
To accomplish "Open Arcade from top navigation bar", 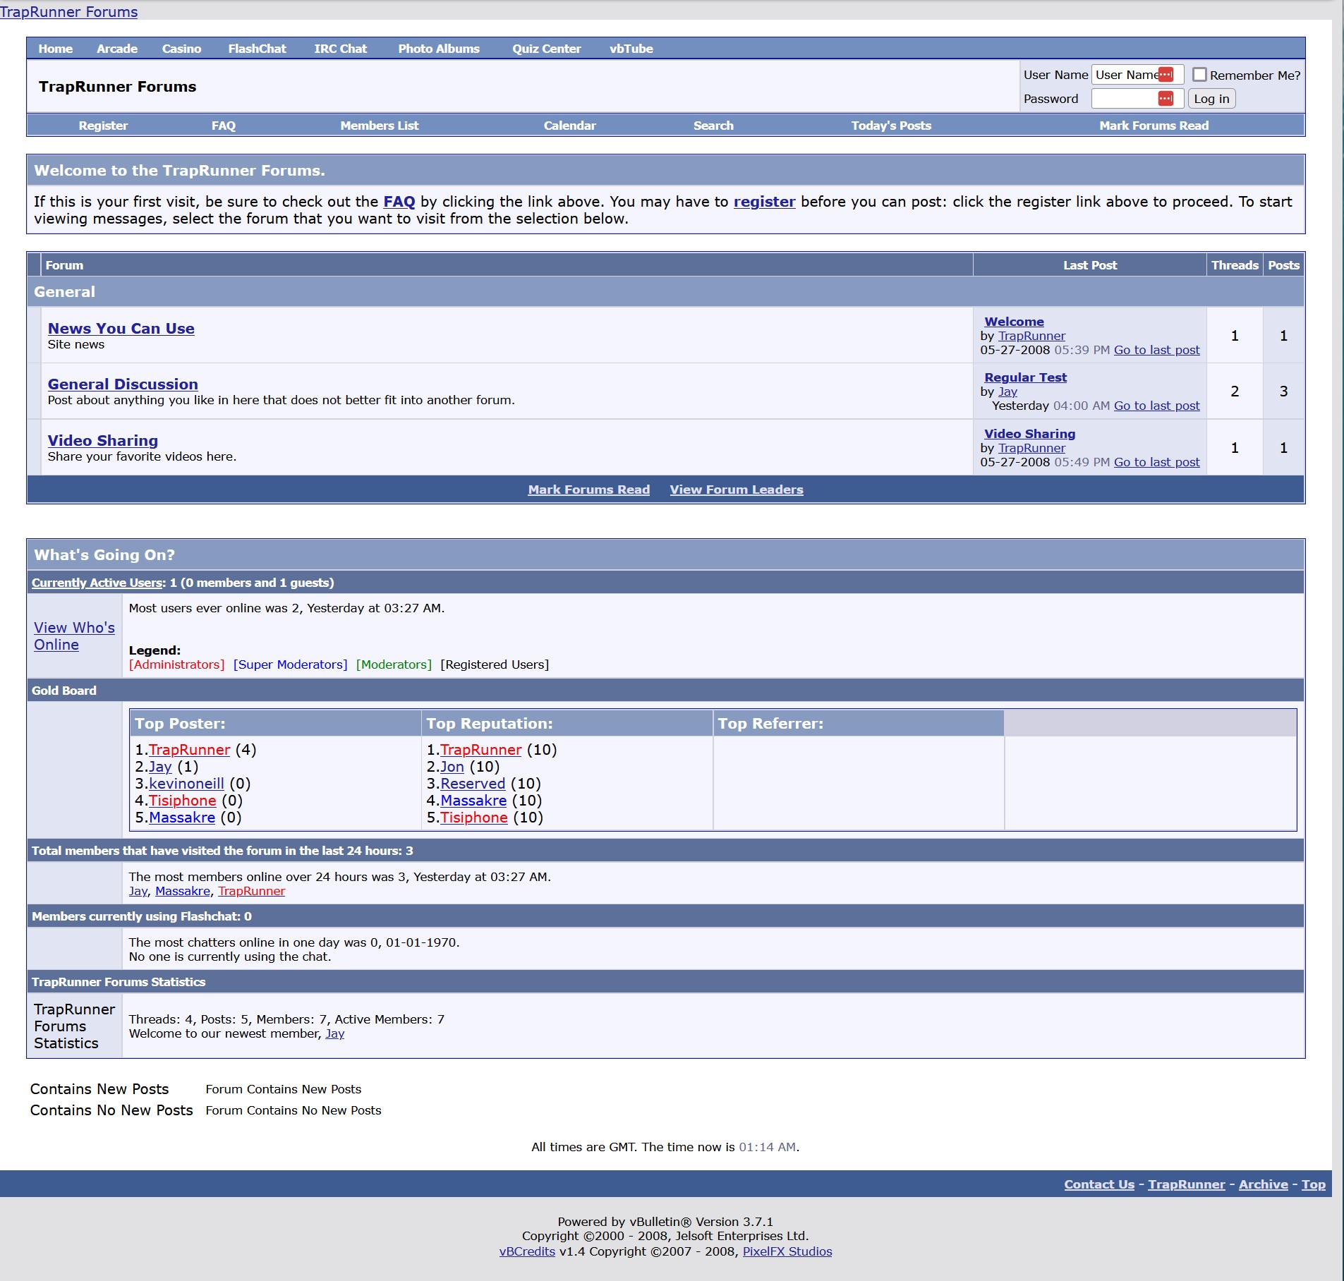I will coord(117,49).
